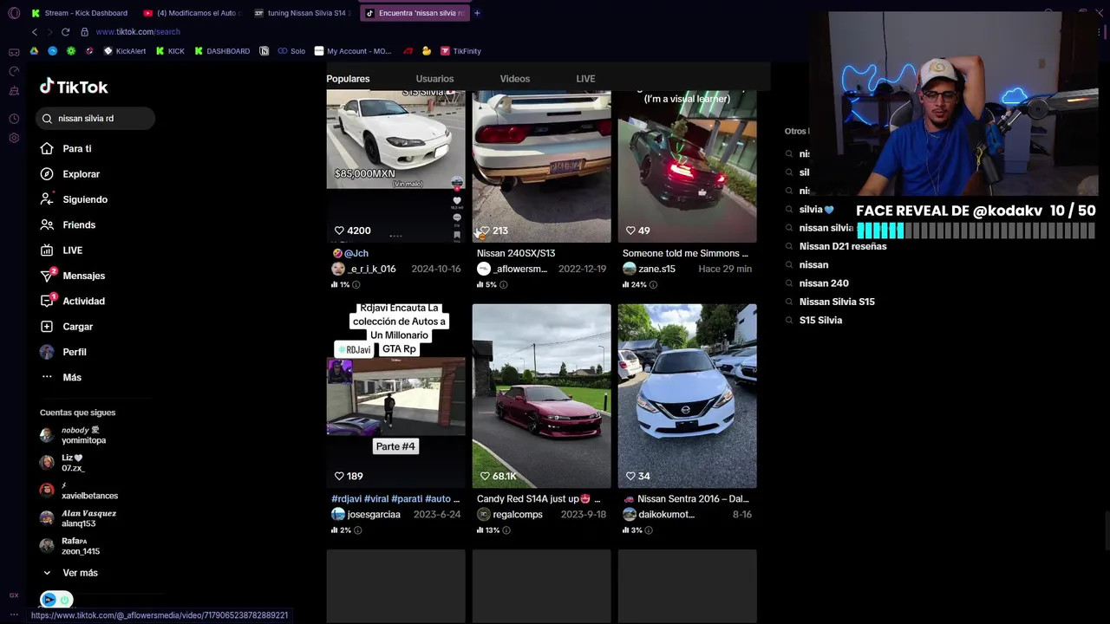Open the Friends people icon
The image size is (1110, 624).
47,224
